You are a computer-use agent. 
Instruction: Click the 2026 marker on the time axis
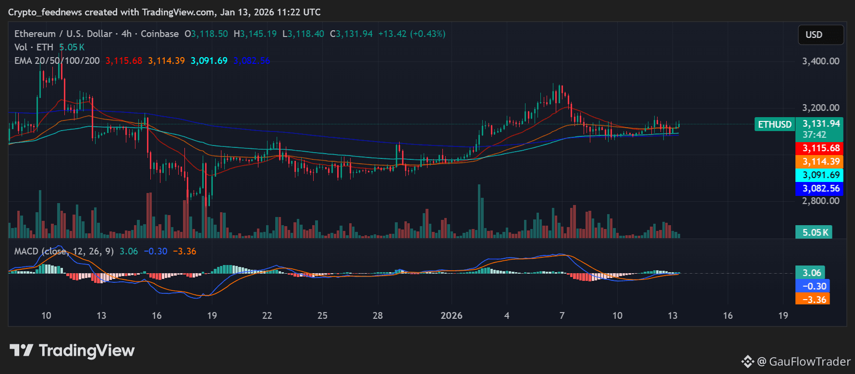point(452,315)
